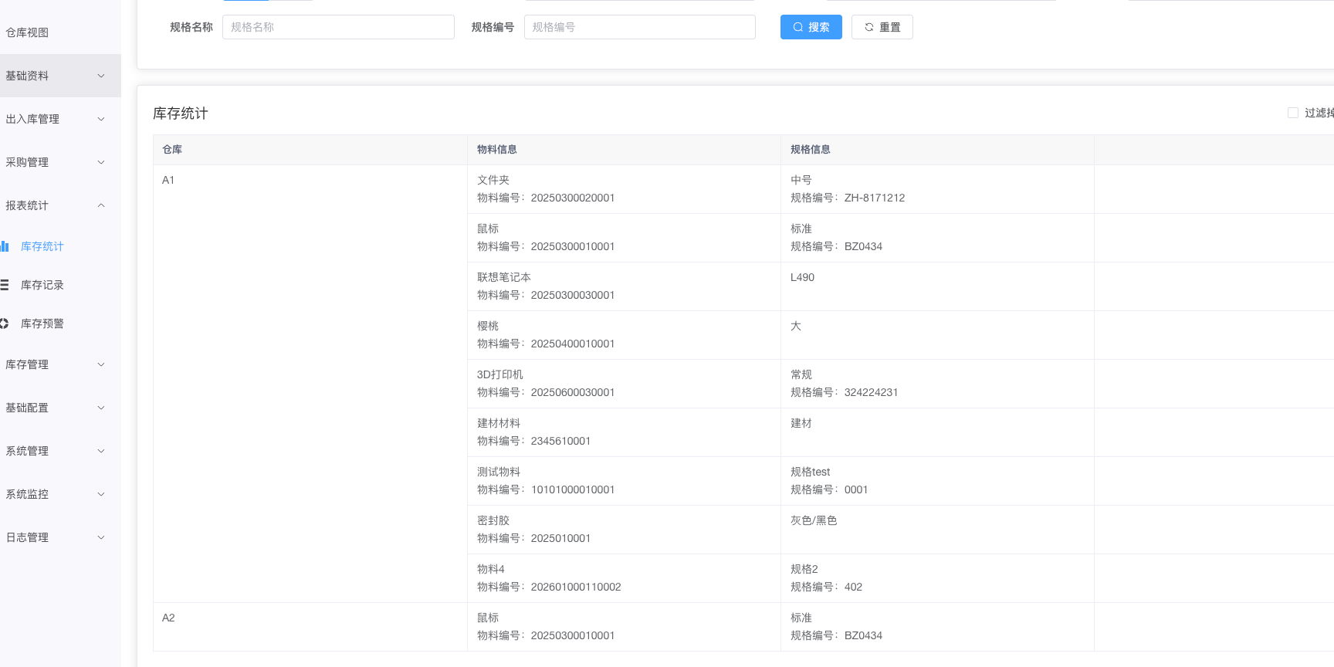Expand the 系统管理 chevron
The height and width of the screenshot is (667, 1334).
tap(101, 451)
